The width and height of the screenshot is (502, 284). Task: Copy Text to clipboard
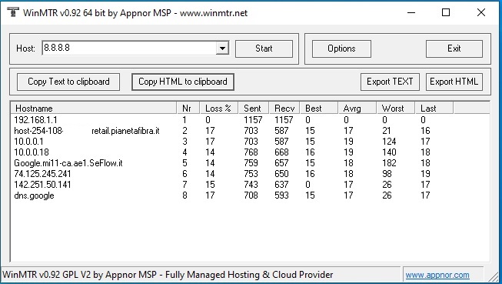click(x=68, y=82)
